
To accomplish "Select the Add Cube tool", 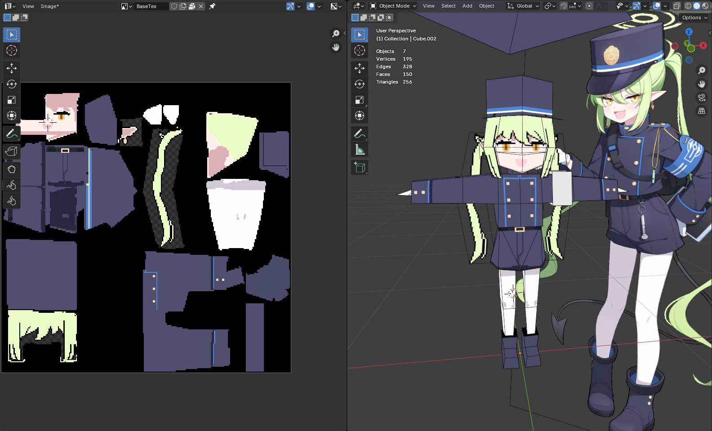I will click(360, 168).
